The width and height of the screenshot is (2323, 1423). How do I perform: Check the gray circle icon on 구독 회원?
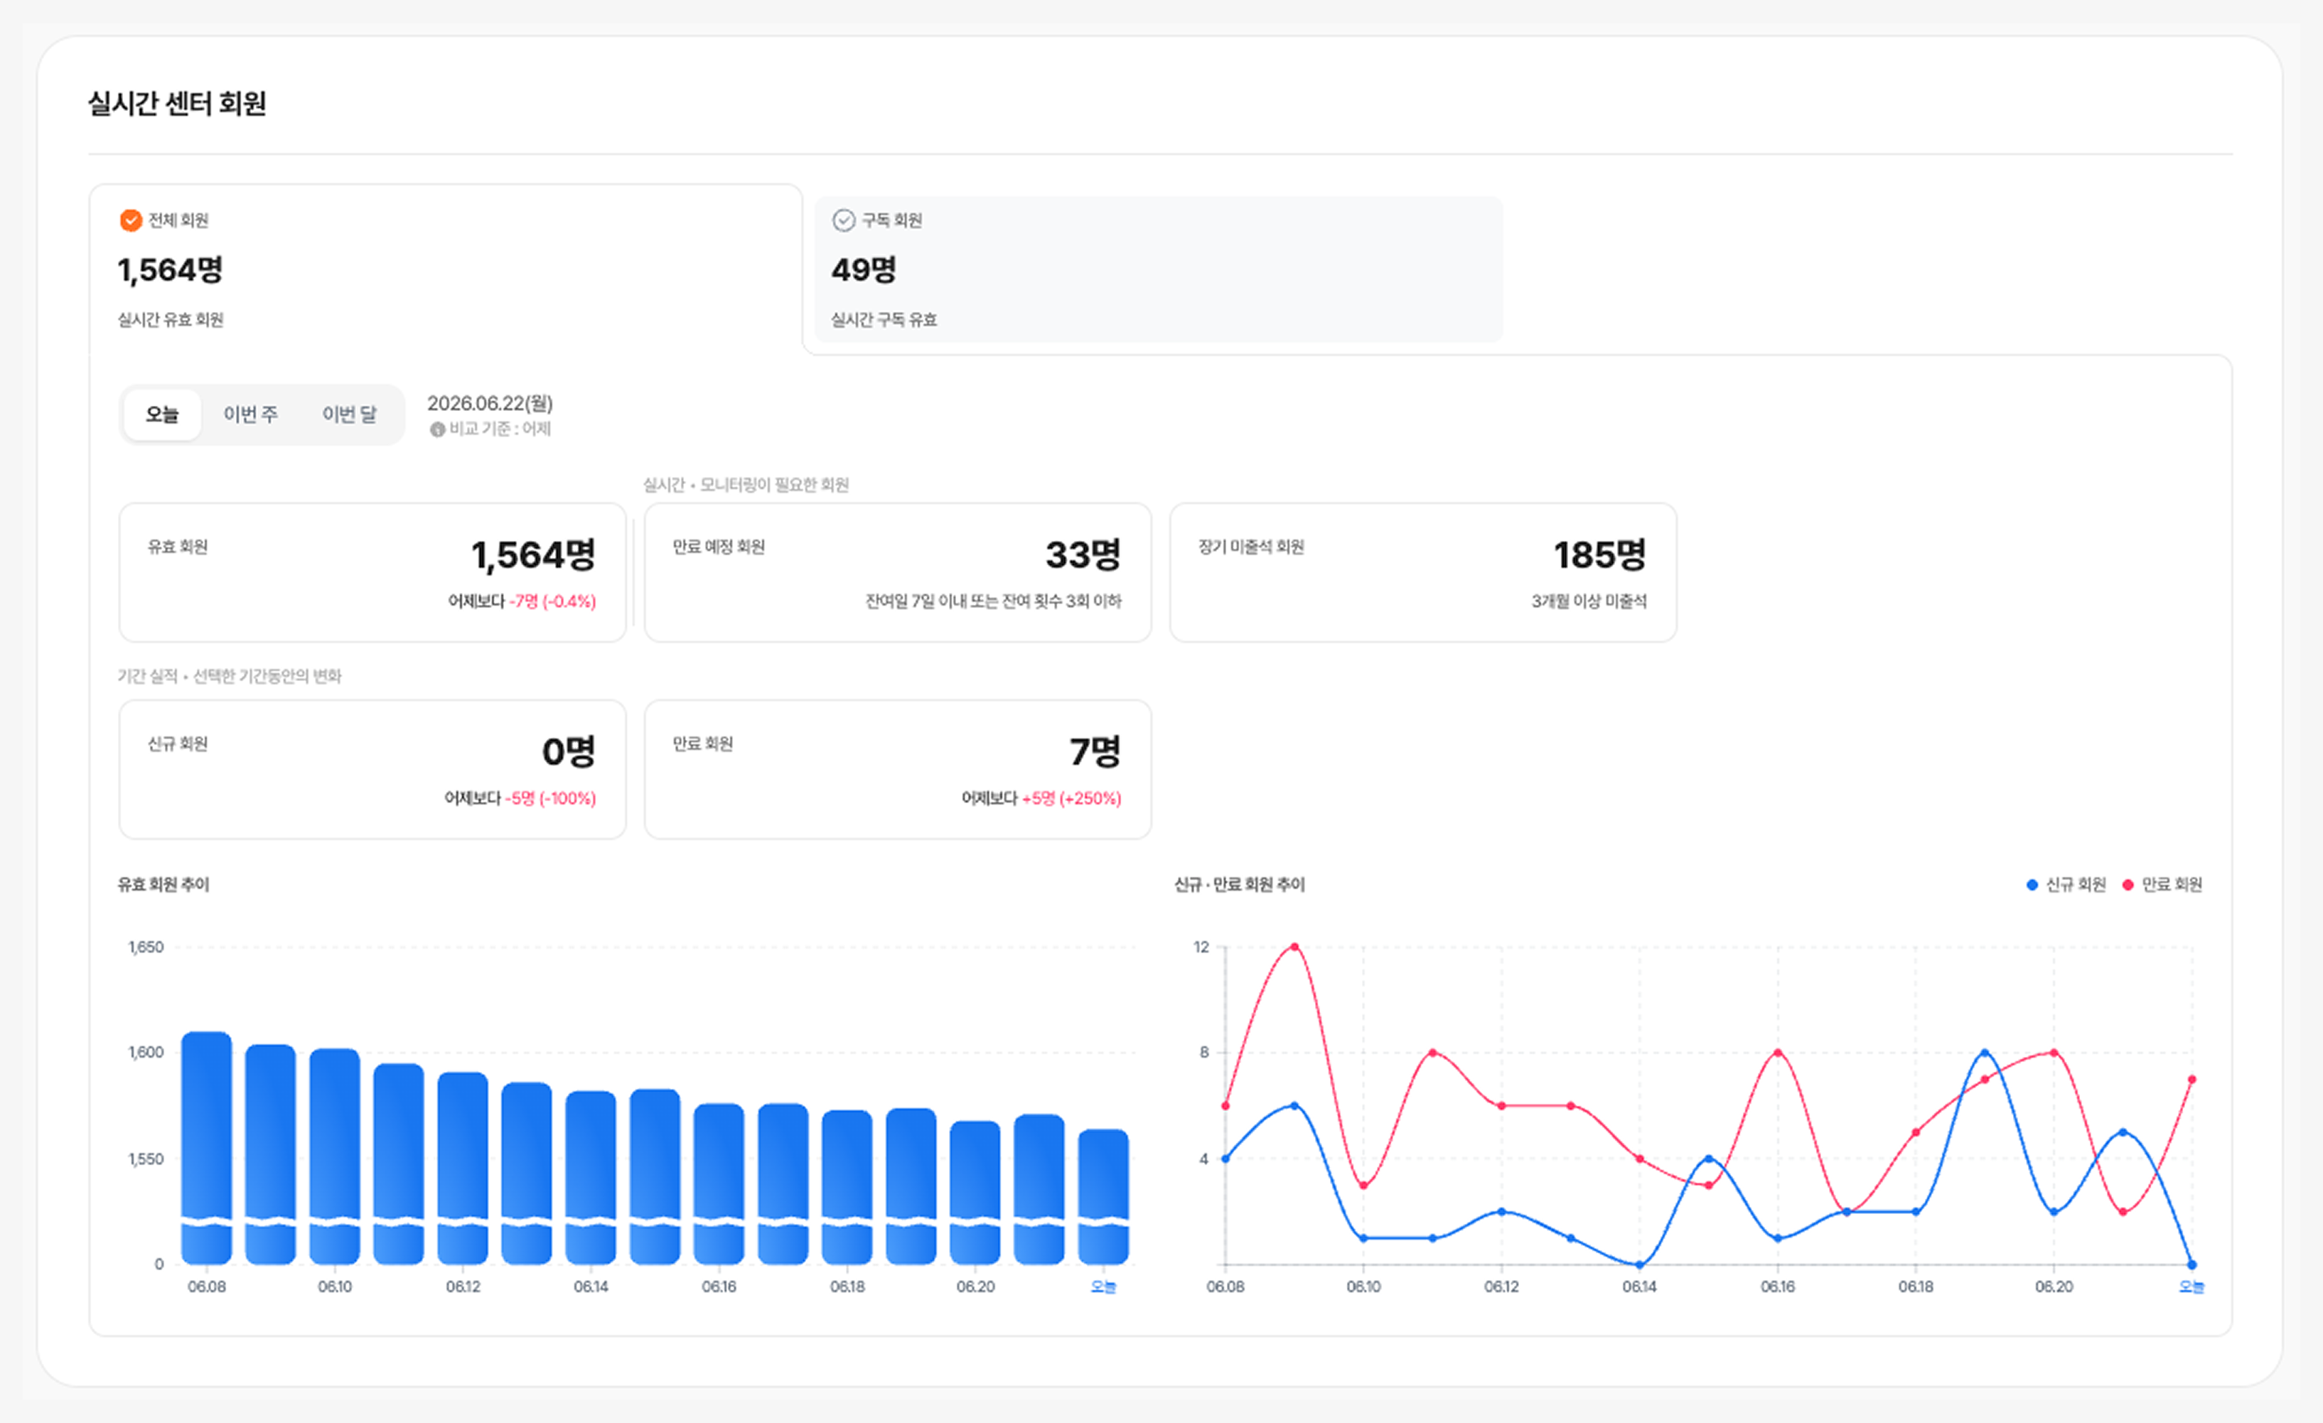click(844, 220)
